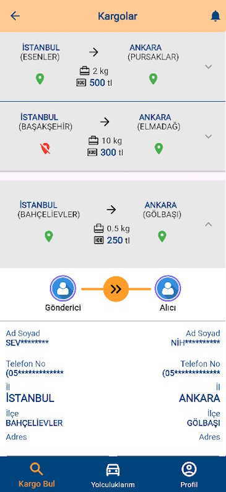This screenshot has width=226, height=492.
Task: Go back using the arrow icon
Action: [x=15, y=16]
